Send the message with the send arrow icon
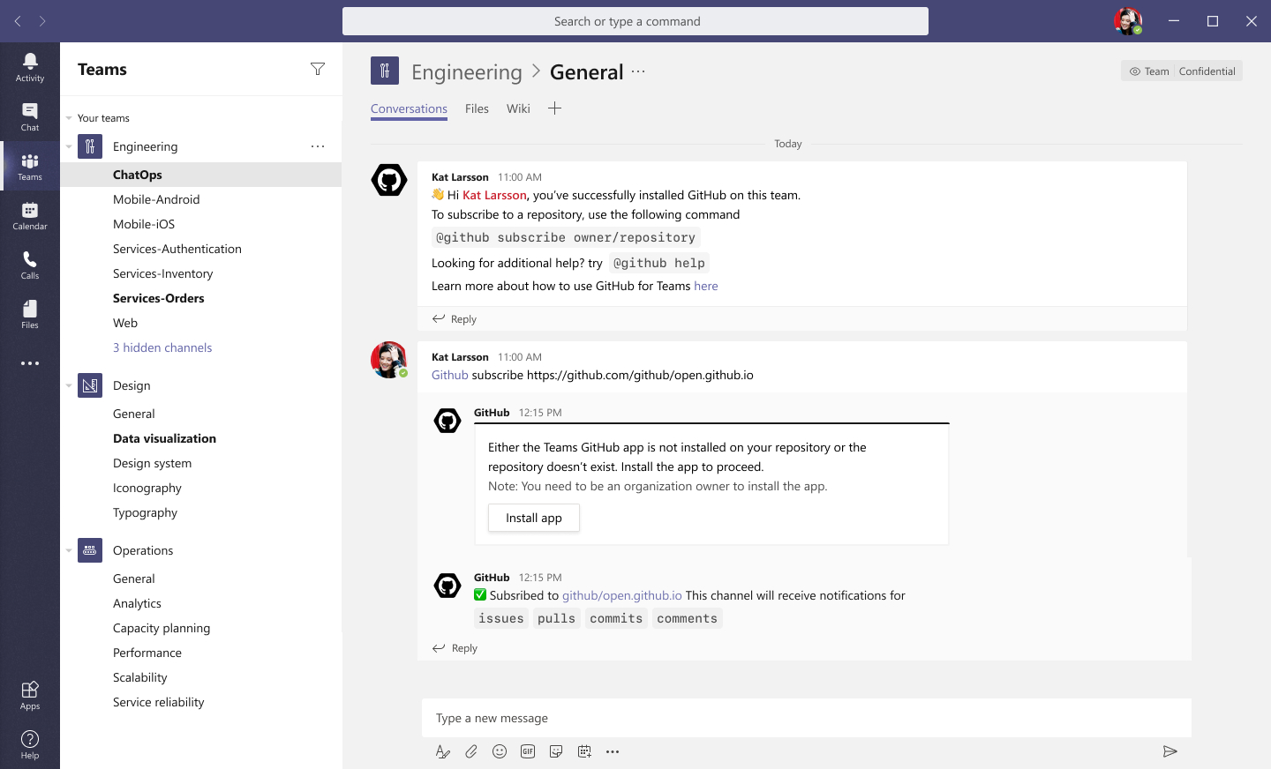Viewport: 1271px width, 769px height. click(x=1170, y=751)
